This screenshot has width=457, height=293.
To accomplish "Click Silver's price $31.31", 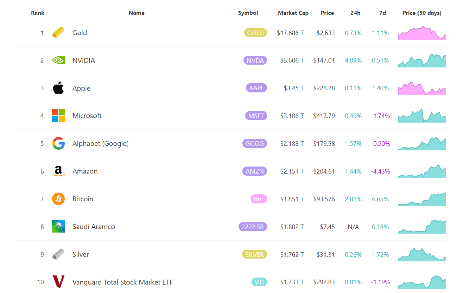I will pyautogui.click(x=325, y=254).
